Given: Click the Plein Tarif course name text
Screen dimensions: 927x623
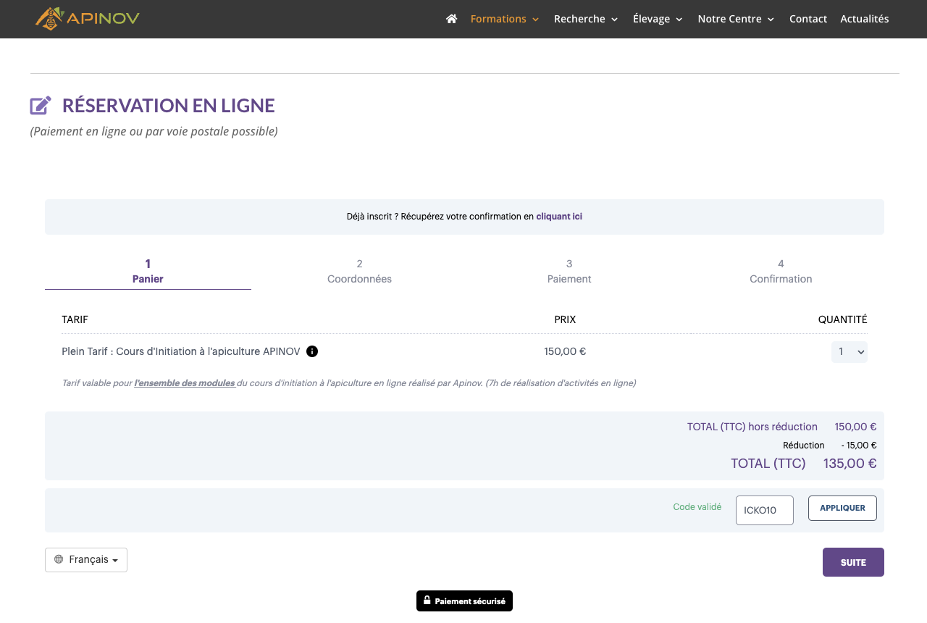Looking at the screenshot, I should 181,351.
